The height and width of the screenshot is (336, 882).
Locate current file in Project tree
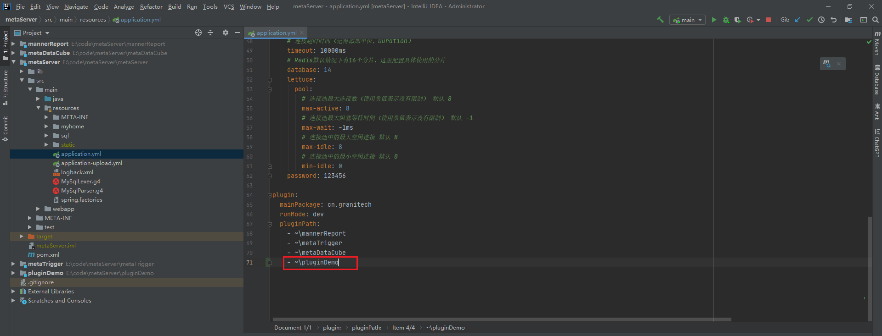tap(198, 33)
